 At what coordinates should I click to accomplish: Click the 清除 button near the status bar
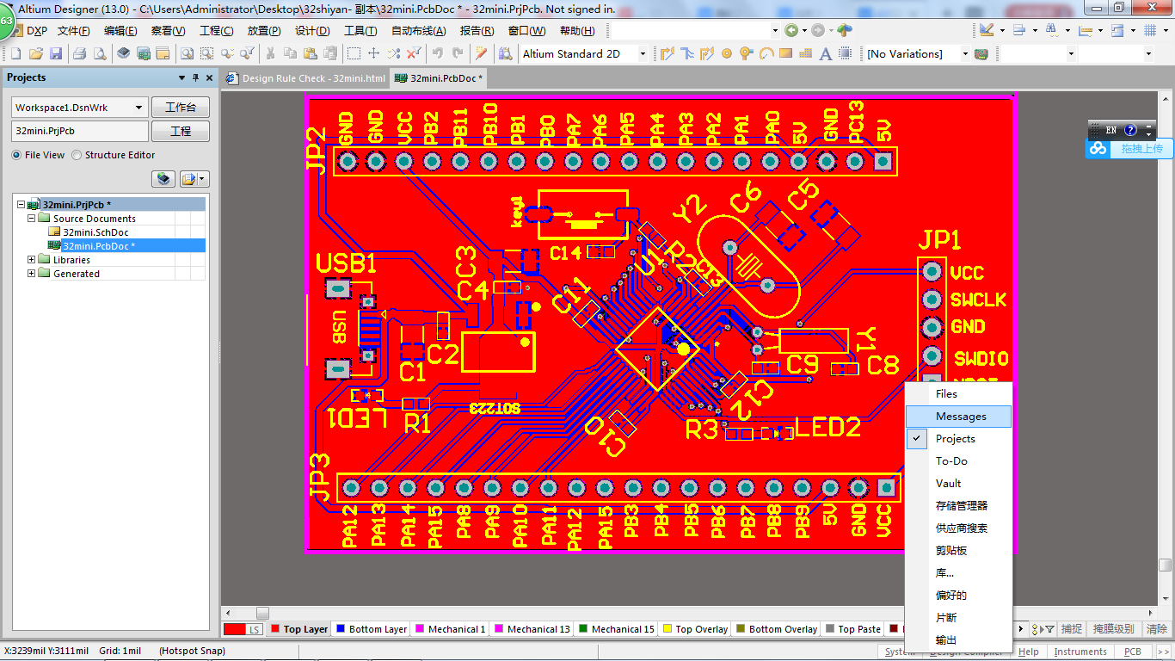1156,629
